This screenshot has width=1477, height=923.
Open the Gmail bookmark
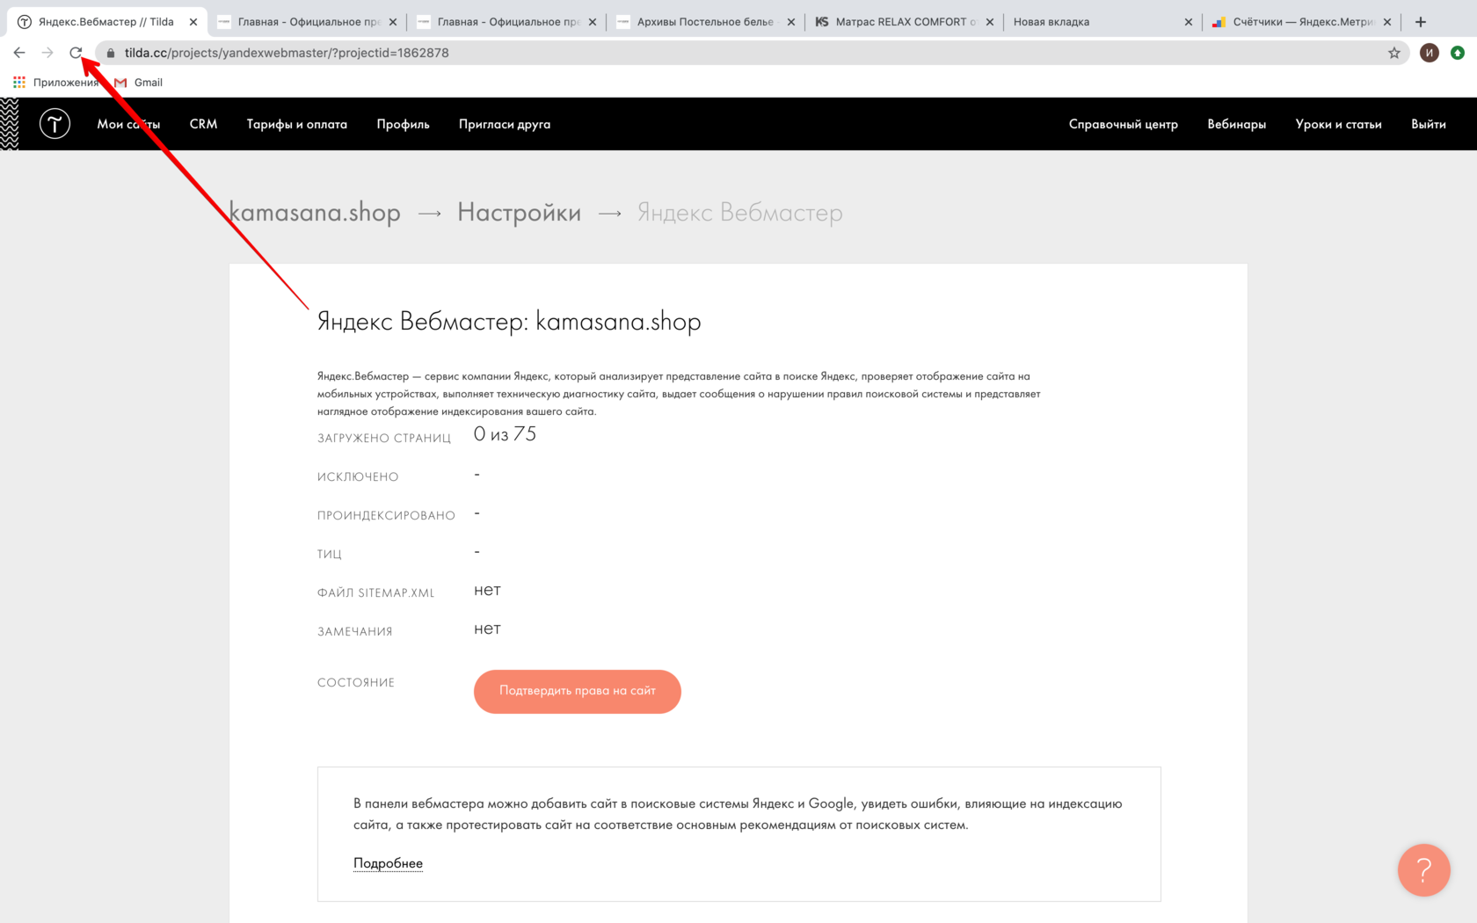pos(139,83)
